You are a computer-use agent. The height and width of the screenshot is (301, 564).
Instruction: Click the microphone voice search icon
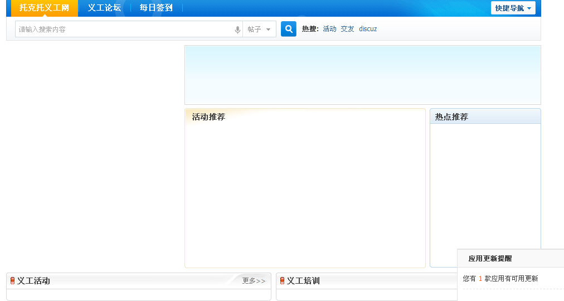(237, 30)
